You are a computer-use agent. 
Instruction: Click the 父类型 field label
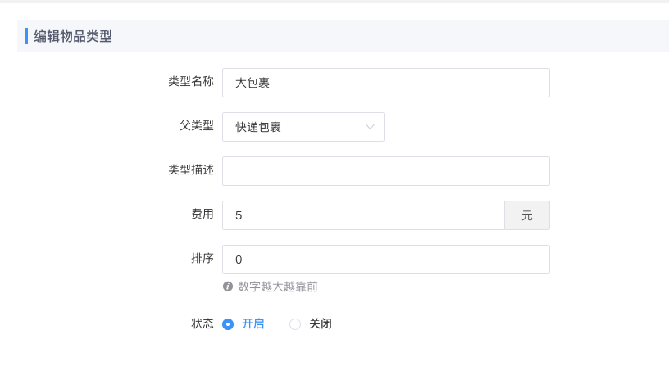pyautogui.click(x=197, y=125)
